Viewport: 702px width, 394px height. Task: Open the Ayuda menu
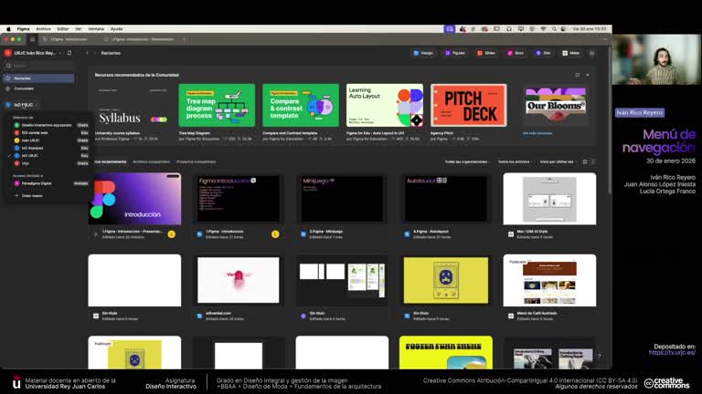pyautogui.click(x=116, y=29)
